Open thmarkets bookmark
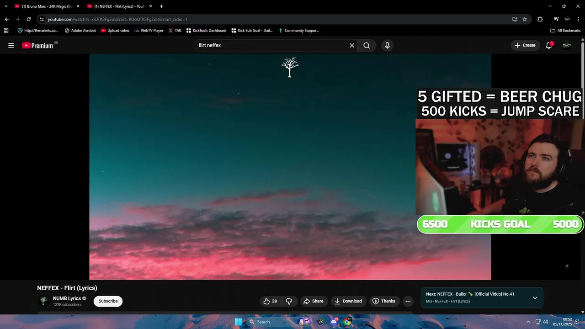The width and height of the screenshot is (585, 329). coord(38,31)
